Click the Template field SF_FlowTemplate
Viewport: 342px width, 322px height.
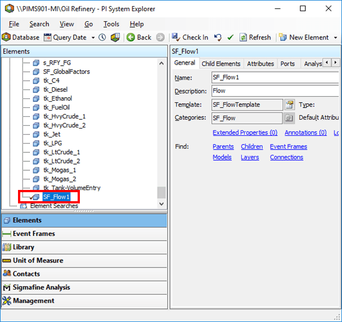click(x=247, y=105)
